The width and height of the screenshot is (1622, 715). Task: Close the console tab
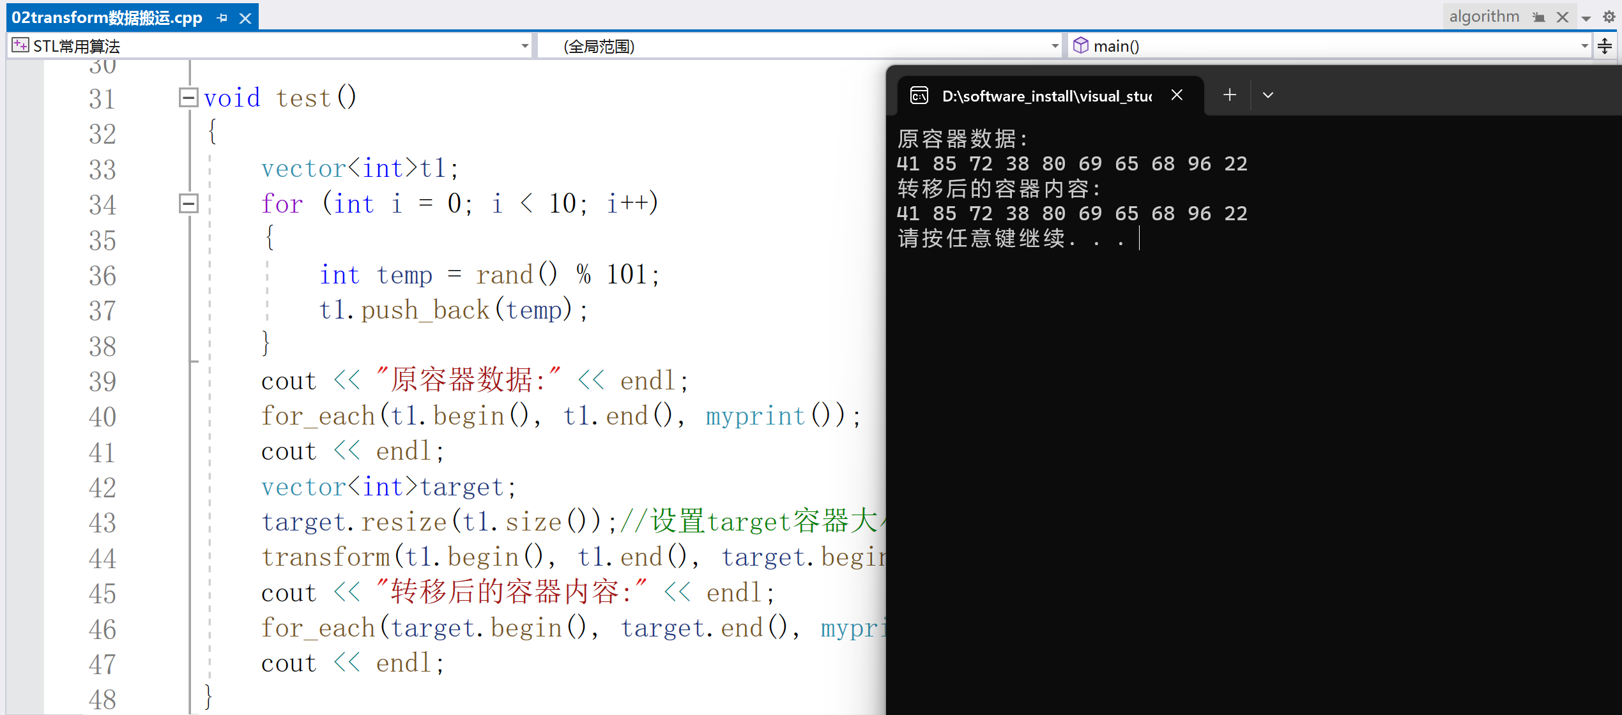(x=1177, y=95)
